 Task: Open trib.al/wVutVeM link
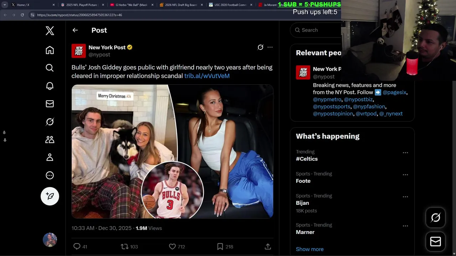207,76
